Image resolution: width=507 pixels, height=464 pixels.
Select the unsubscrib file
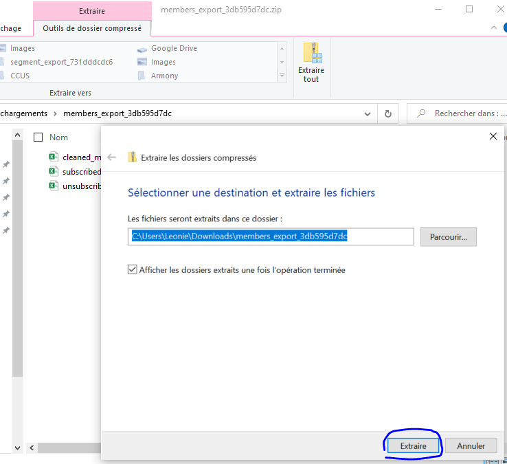tap(75, 186)
